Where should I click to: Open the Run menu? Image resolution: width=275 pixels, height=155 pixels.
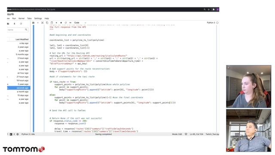click(14, 18)
